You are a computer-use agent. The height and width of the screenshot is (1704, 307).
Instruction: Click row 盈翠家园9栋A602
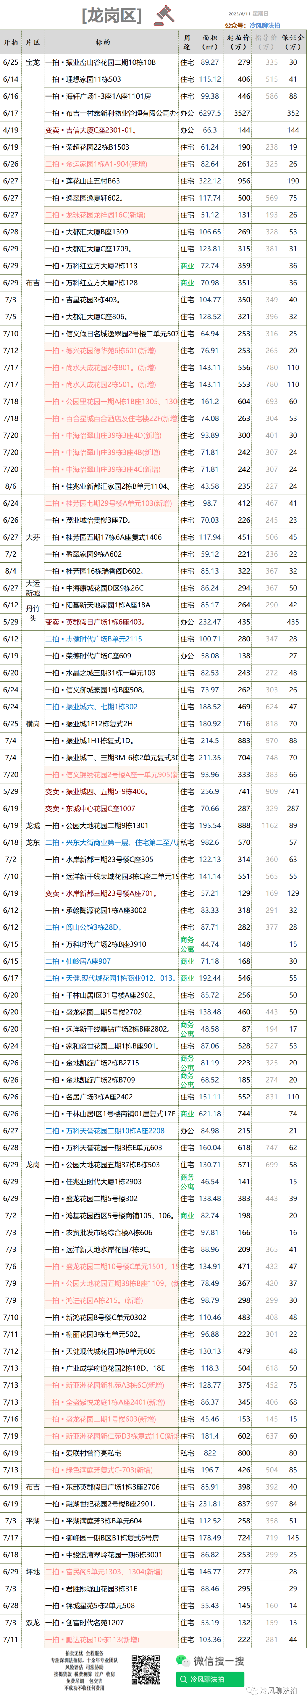coord(153,554)
